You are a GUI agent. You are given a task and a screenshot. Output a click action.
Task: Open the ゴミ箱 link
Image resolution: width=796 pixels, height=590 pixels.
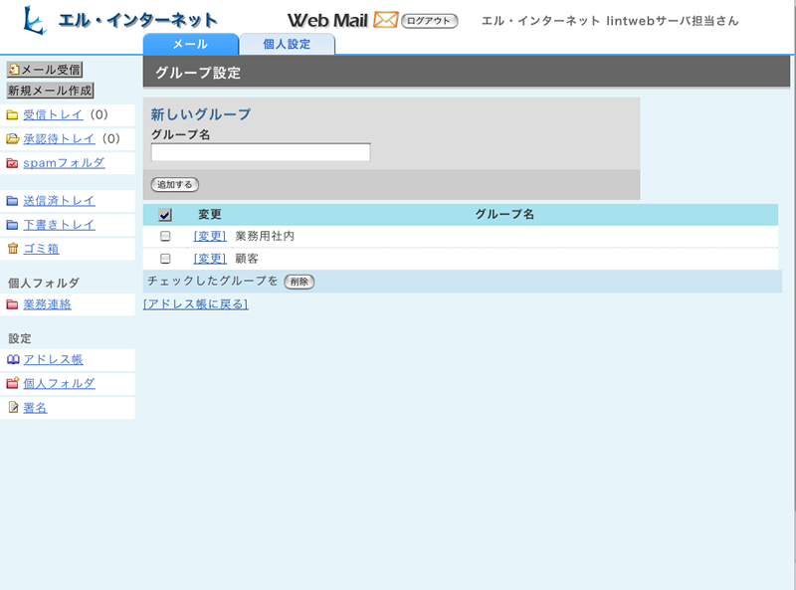click(x=41, y=249)
